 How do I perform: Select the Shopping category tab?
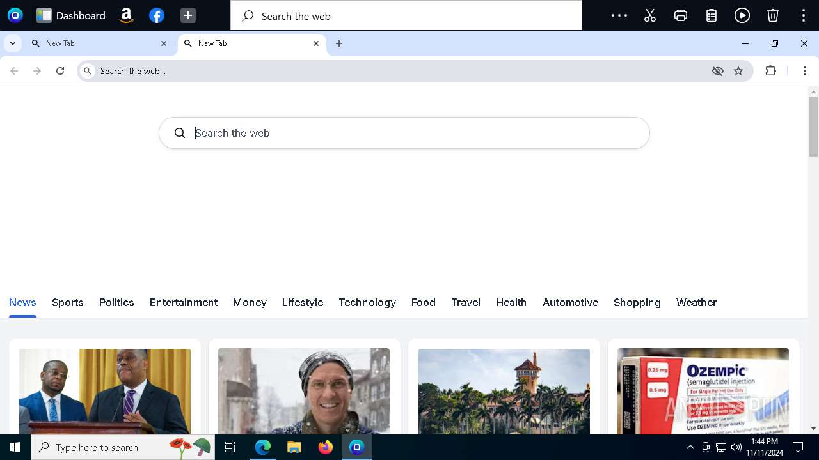[x=637, y=302]
